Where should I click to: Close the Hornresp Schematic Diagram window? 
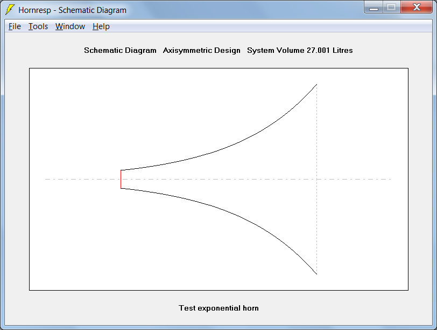tap(417, 7)
